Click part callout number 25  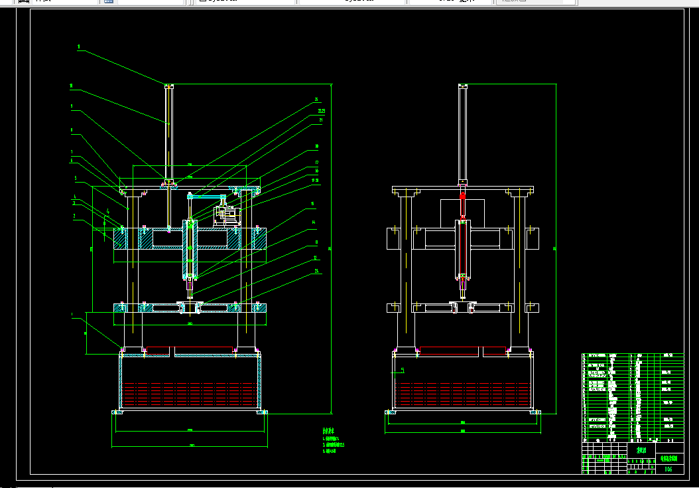pyautogui.click(x=316, y=100)
